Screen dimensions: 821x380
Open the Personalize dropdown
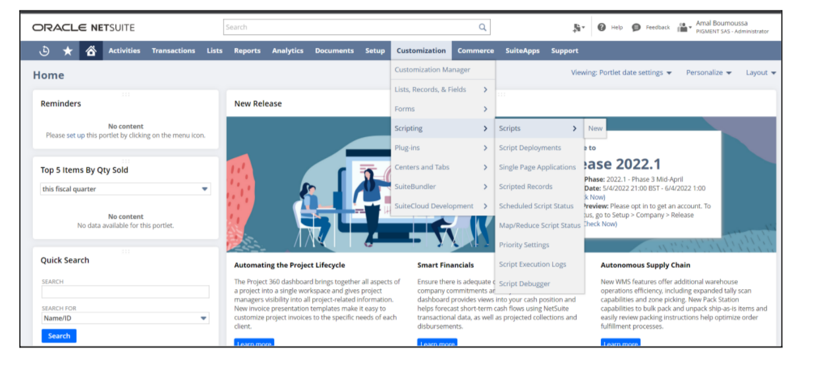click(x=709, y=72)
